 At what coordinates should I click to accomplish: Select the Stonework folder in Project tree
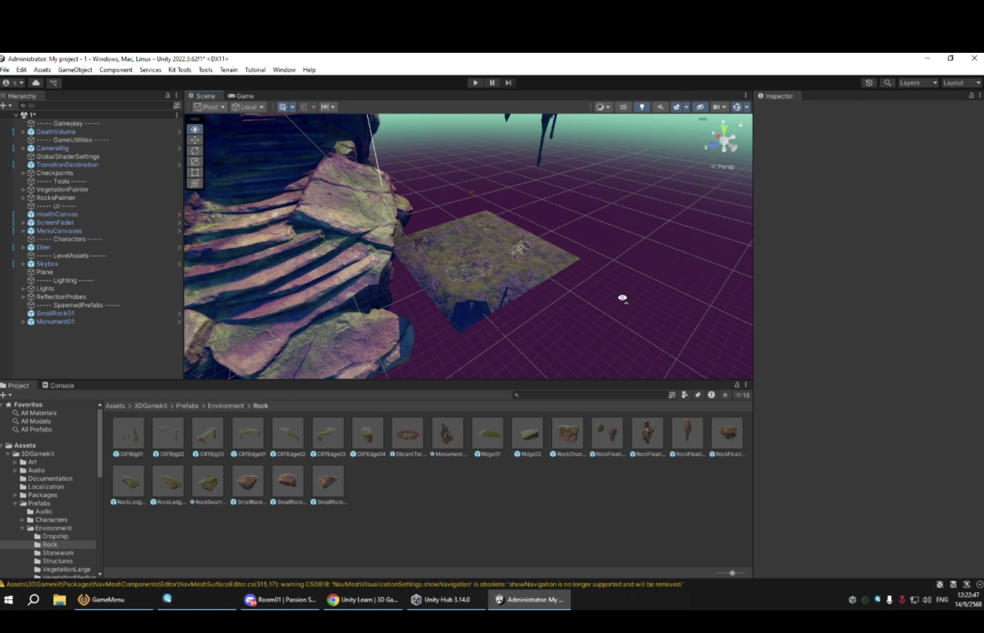tap(58, 553)
